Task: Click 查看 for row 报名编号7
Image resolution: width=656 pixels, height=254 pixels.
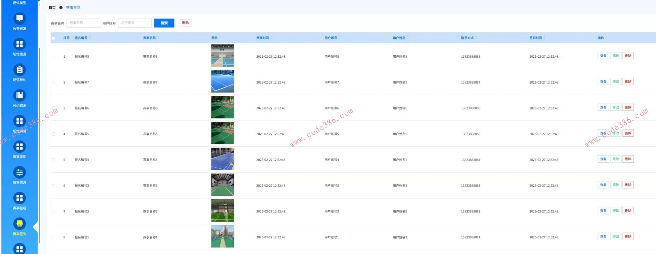Action: tap(603, 81)
